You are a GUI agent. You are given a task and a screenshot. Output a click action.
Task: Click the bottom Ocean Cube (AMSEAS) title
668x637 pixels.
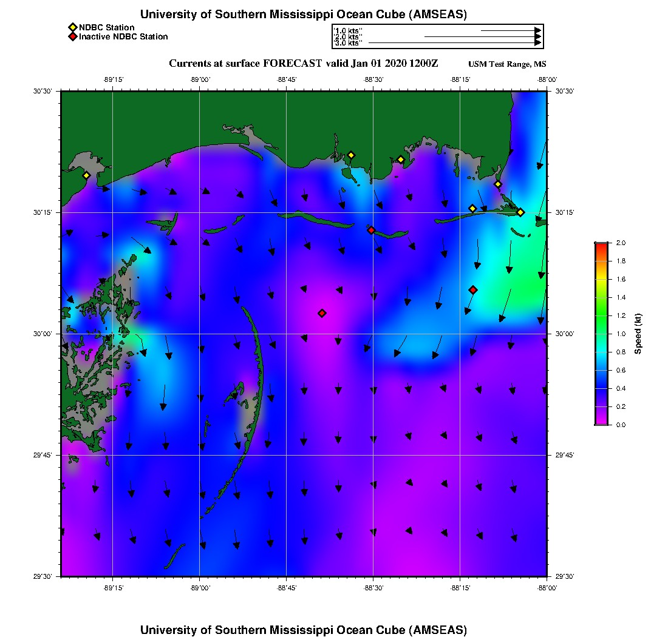303,630
